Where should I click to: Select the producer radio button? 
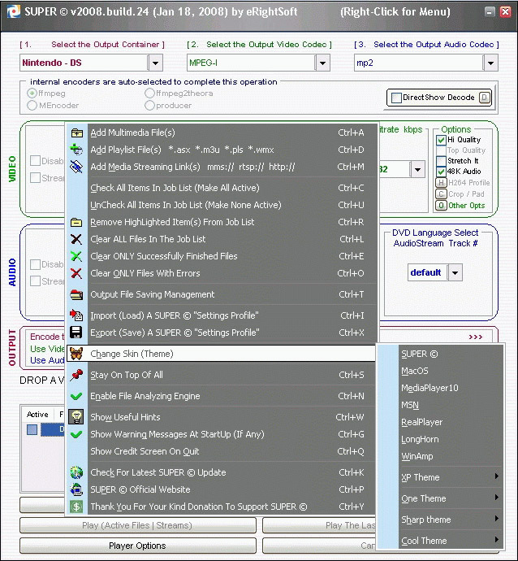pos(149,105)
